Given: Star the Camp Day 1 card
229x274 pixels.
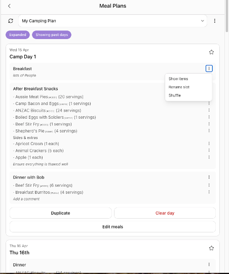Looking at the screenshot, I should [x=211, y=52].
